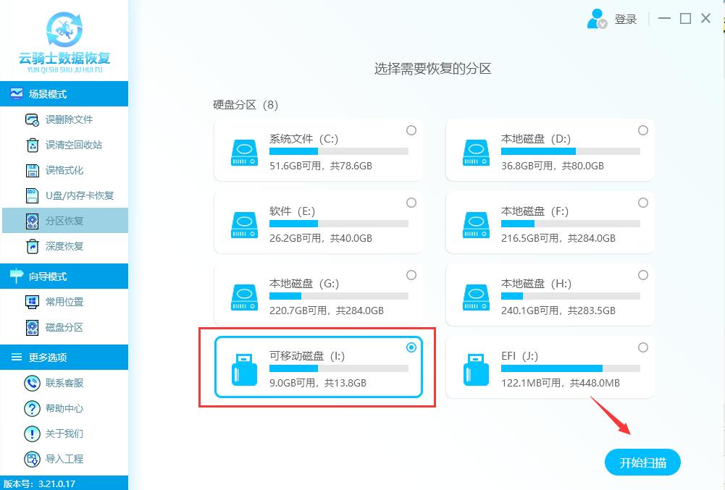Viewport: 725px width, 490px height.
Task: Click the 向导模式 signpost icon
Action: 16,276
